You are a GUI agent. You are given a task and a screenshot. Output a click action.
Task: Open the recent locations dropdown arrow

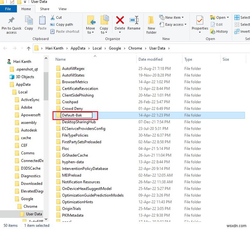tap(22, 48)
